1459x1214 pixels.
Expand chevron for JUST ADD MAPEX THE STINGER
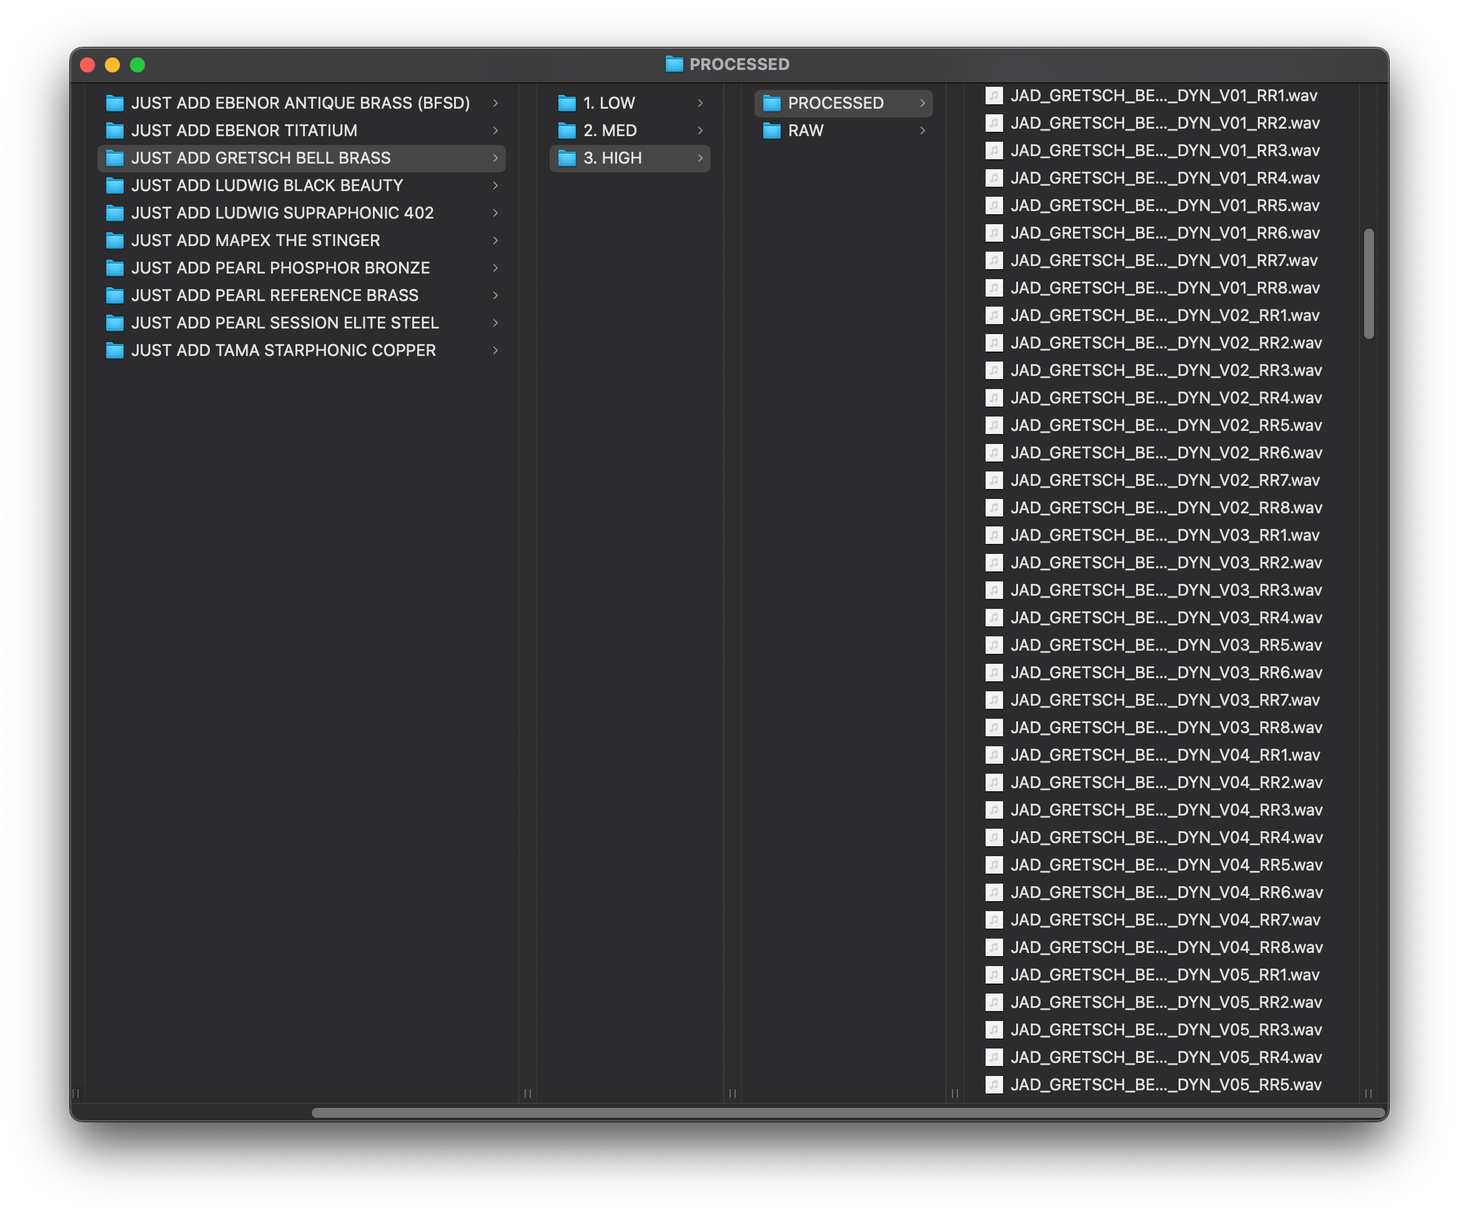(495, 240)
